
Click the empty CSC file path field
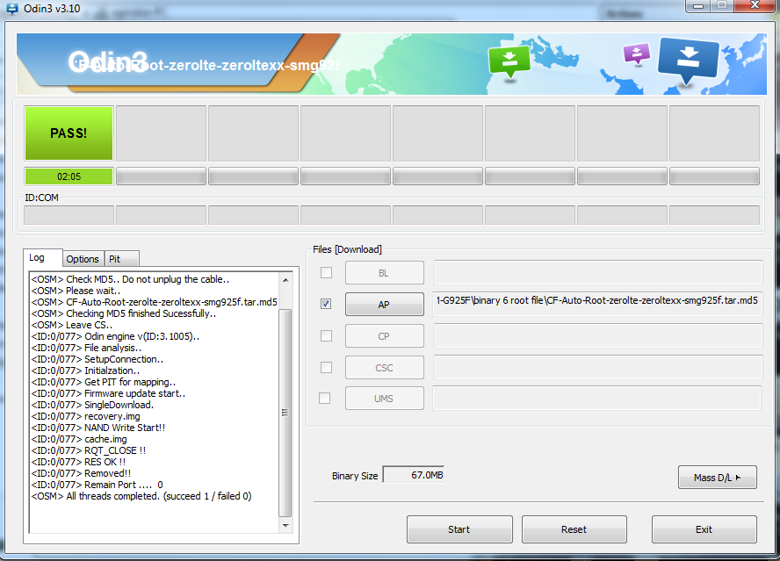tap(598, 367)
